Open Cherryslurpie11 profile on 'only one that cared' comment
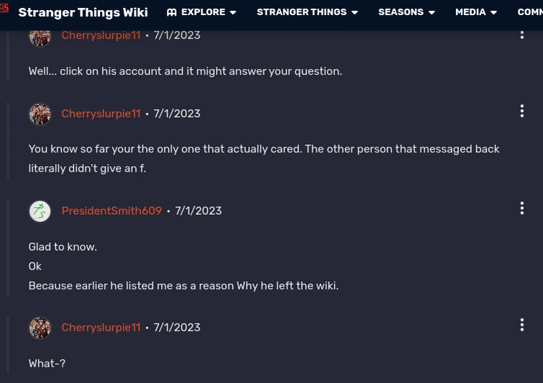543x383 pixels. pyautogui.click(x=101, y=114)
